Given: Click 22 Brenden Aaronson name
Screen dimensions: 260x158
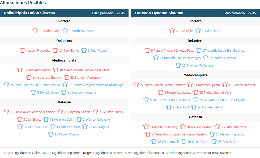Looking at the screenshot, I should 86,78.
